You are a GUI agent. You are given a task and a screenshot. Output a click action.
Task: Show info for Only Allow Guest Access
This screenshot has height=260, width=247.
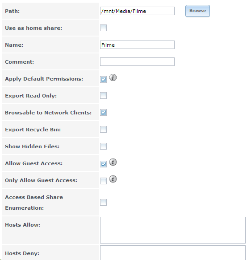[113, 179]
